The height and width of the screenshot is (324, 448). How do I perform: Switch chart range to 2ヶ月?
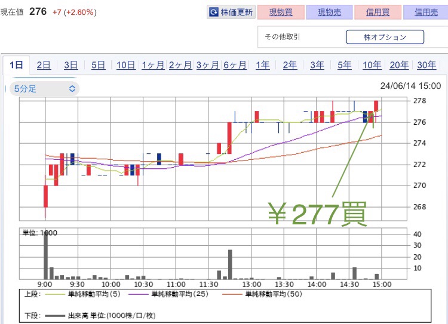180,65
